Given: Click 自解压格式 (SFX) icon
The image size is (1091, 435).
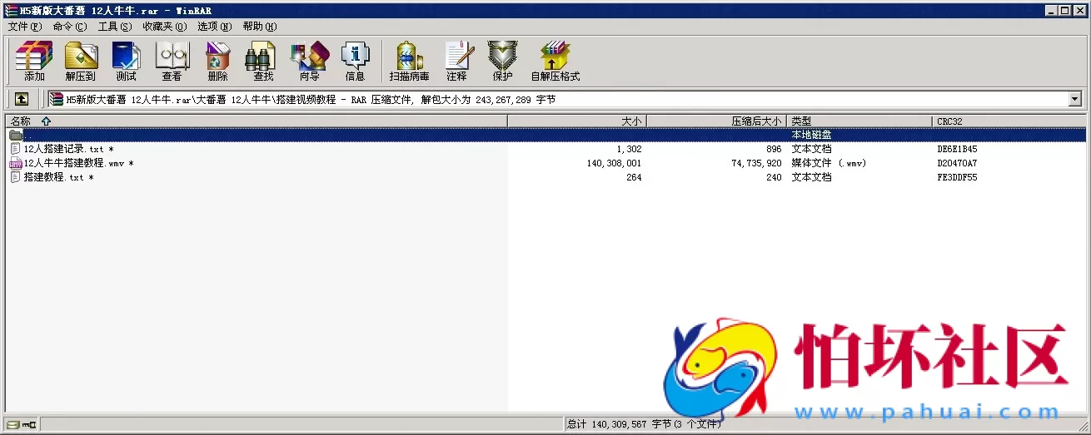Looking at the screenshot, I should 555,61.
